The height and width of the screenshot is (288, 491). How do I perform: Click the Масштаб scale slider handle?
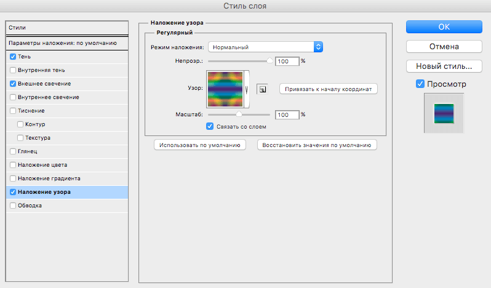pos(239,114)
